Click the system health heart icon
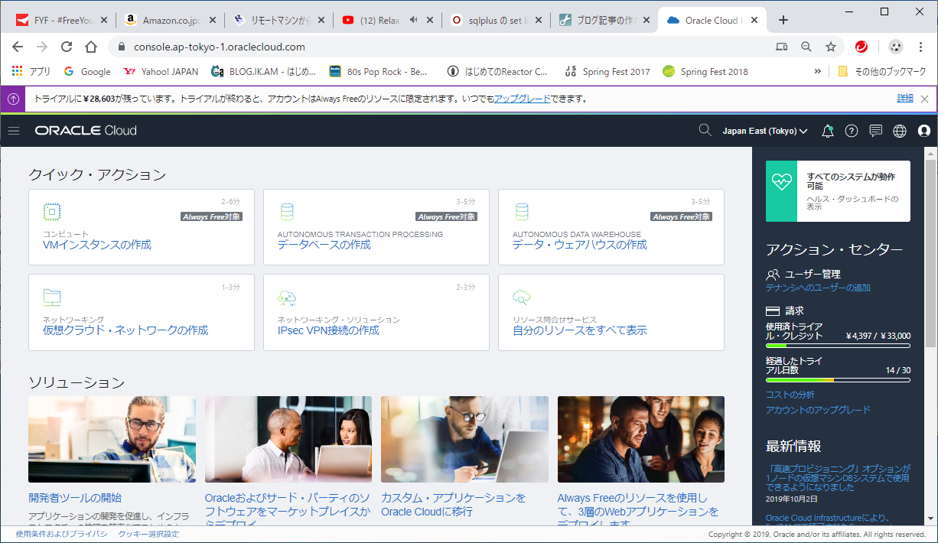The height and width of the screenshot is (543, 938). [x=781, y=181]
